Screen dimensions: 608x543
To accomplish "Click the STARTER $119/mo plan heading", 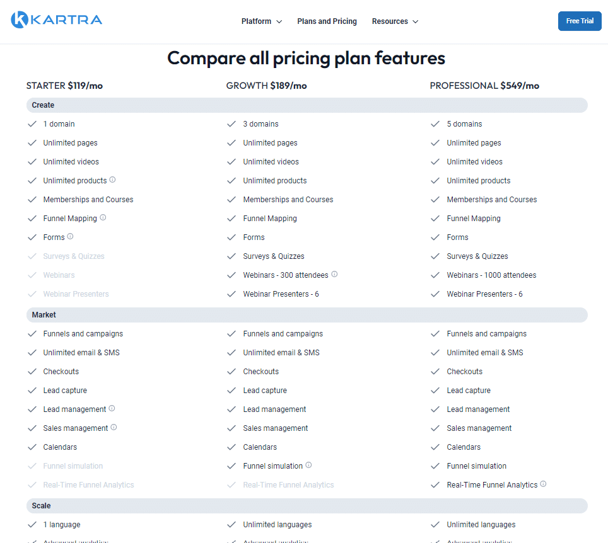I will coord(64,86).
